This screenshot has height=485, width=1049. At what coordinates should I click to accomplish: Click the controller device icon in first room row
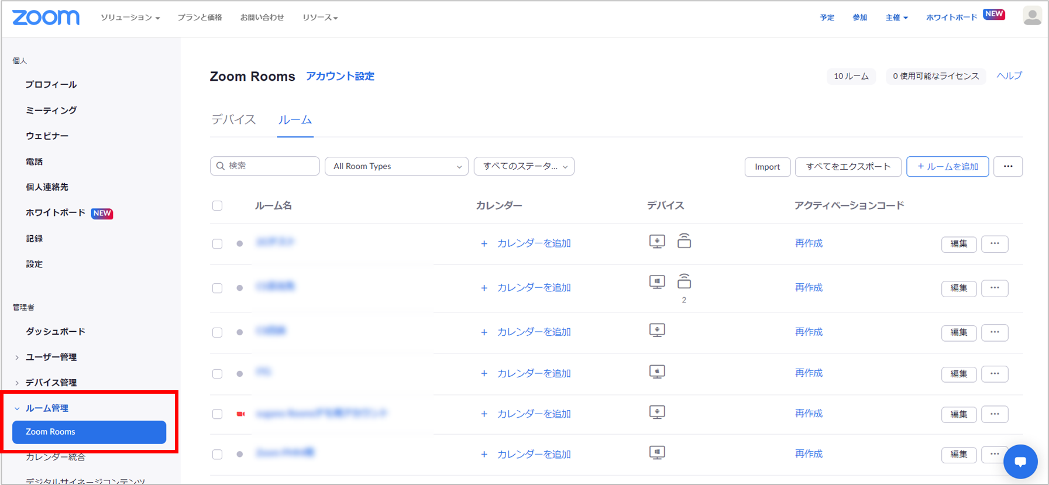point(684,240)
